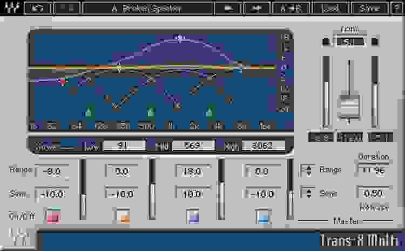Click the right output meter peak readout
The height and width of the screenshot is (251, 405).
(380, 137)
